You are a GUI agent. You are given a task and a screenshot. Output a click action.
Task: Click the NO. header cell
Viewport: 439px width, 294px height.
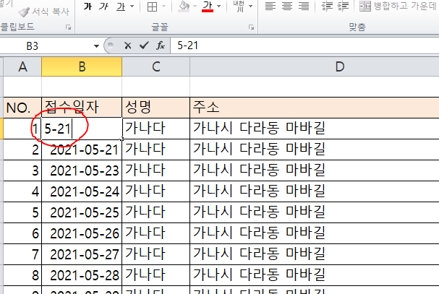tap(22, 108)
